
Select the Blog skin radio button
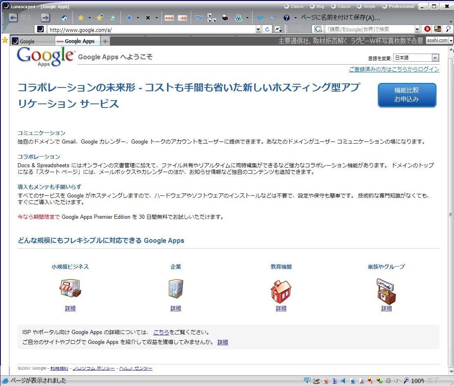[x=312, y=6]
